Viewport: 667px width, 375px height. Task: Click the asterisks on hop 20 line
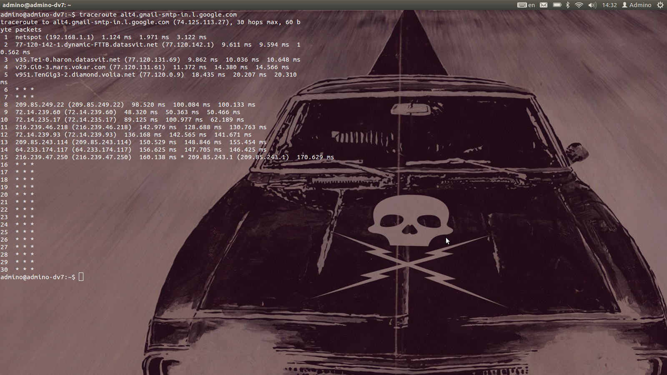(x=25, y=195)
